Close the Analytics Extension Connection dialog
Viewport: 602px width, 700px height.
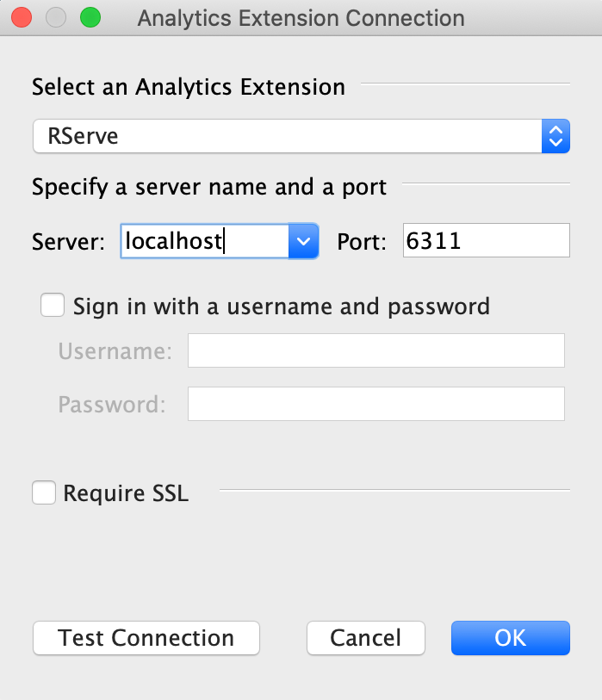[x=22, y=17]
